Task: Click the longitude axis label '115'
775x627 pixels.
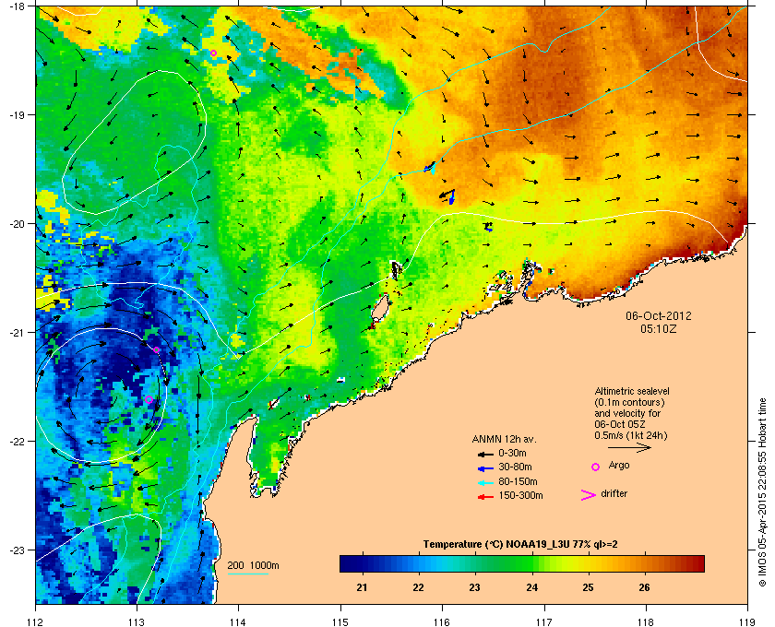Action: (340, 621)
